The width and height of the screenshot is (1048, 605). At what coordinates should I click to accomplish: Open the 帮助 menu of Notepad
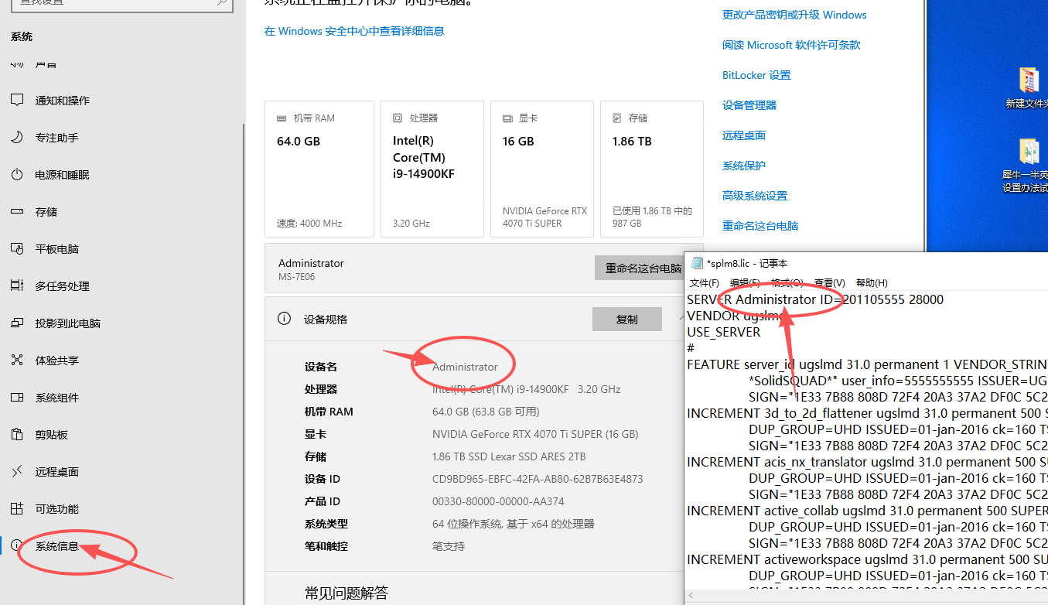(871, 282)
